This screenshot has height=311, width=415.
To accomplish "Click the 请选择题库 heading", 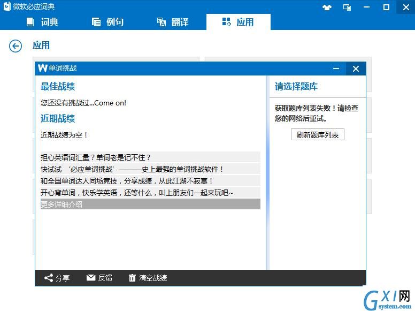I will click(296, 86).
